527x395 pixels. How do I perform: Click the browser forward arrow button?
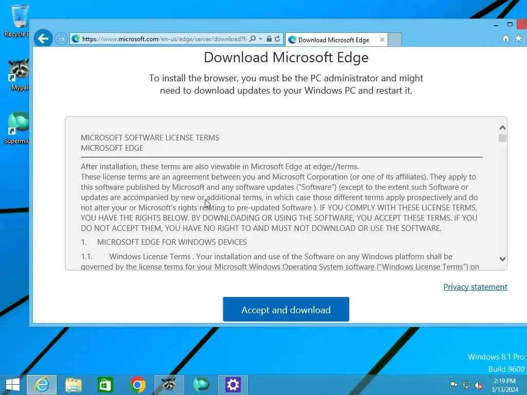point(61,39)
